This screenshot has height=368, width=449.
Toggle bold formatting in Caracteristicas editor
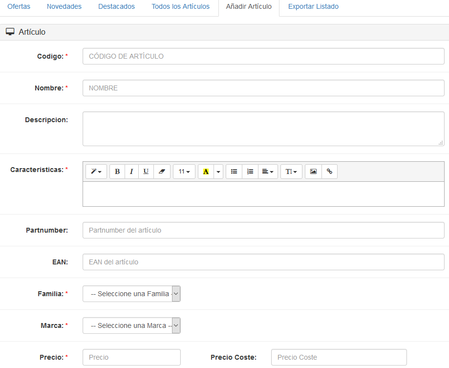(x=117, y=172)
